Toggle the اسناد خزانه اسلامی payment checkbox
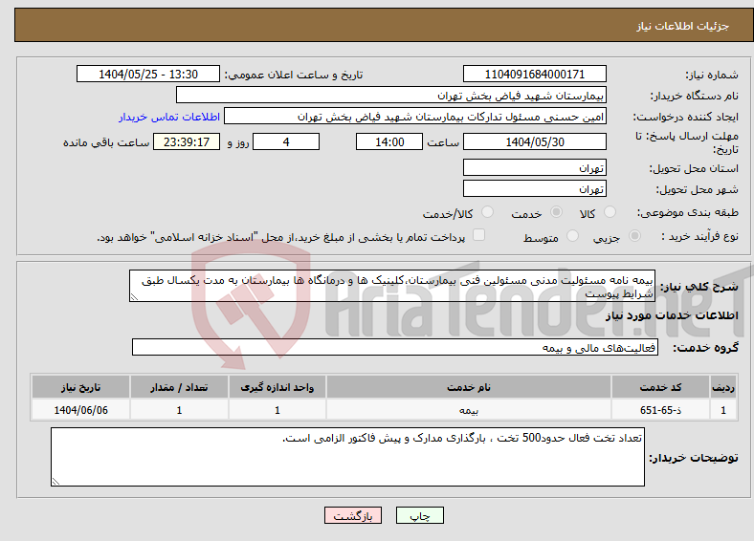754x541 pixels. (478, 235)
